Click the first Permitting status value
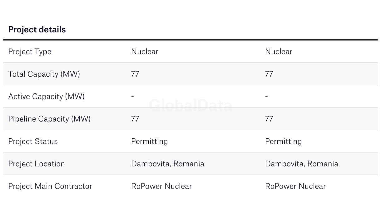Screen dimensions: 381x210 150,141
